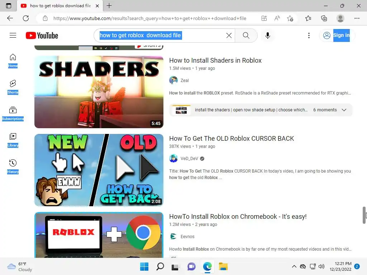Open the volume icon in system tray
The height and width of the screenshot is (275, 367).
(321, 266)
